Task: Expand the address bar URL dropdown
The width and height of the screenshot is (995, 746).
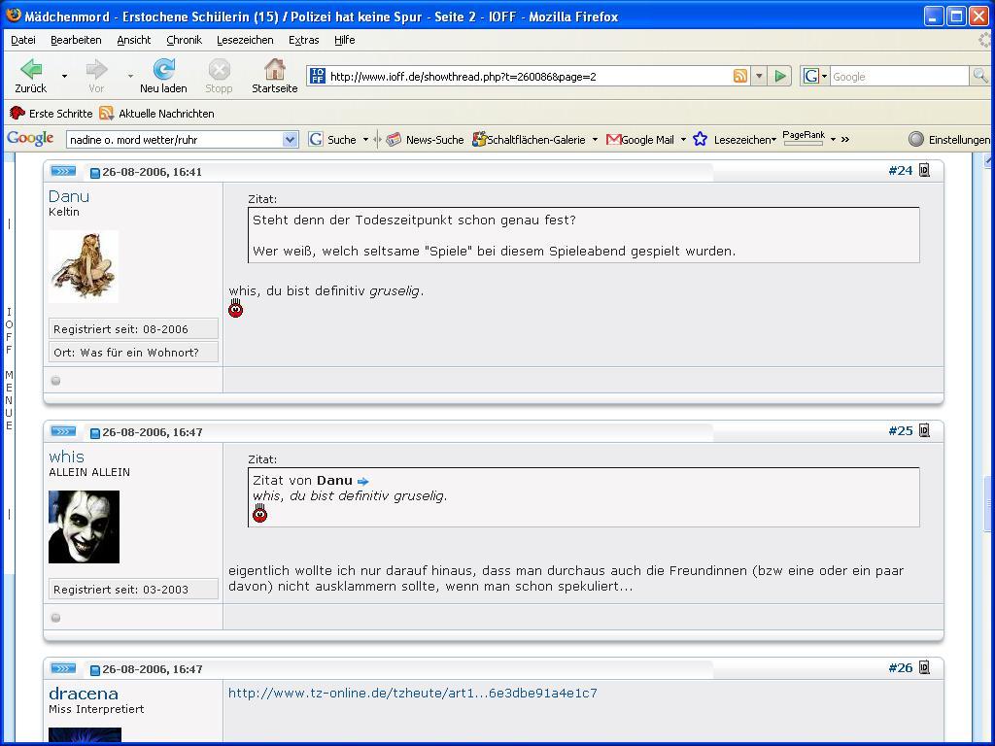Action: (759, 76)
